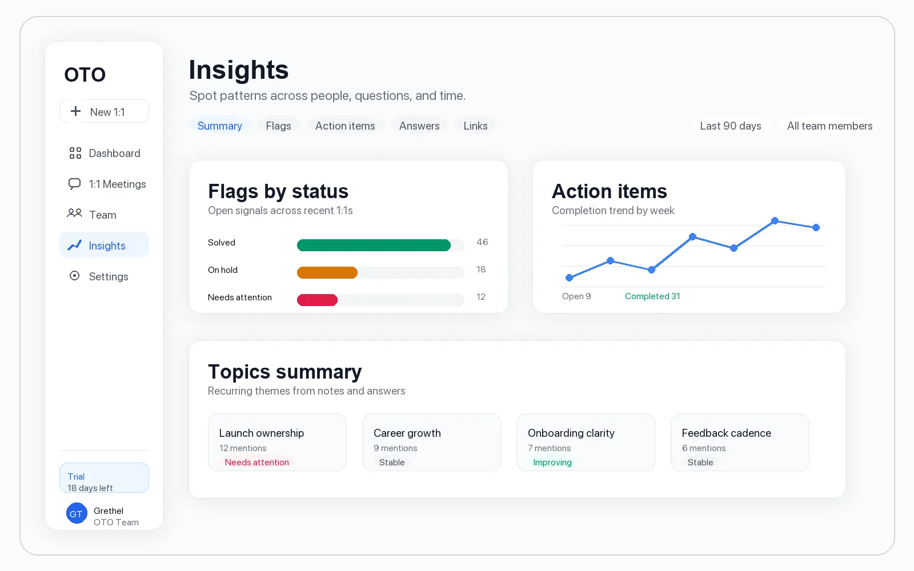The image size is (914, 571).
Task: Open the All team members filter
Action: tap(830, 126)
